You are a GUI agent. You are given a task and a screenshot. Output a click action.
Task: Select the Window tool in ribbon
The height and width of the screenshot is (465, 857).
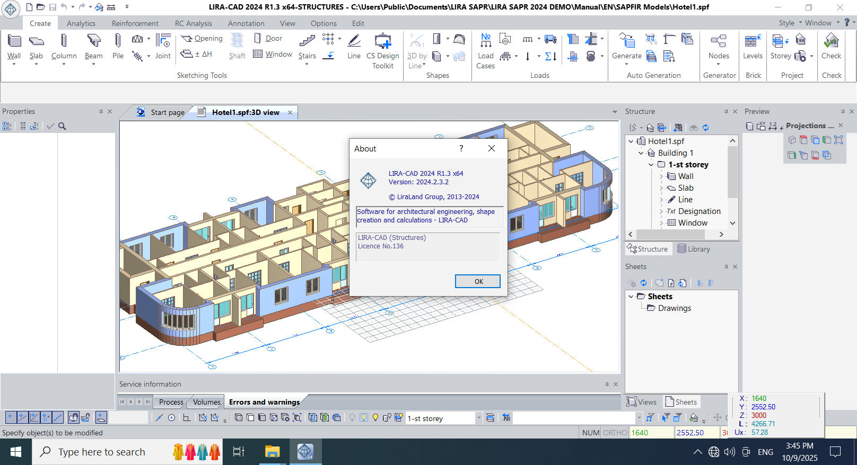click(x=273, y=54)
